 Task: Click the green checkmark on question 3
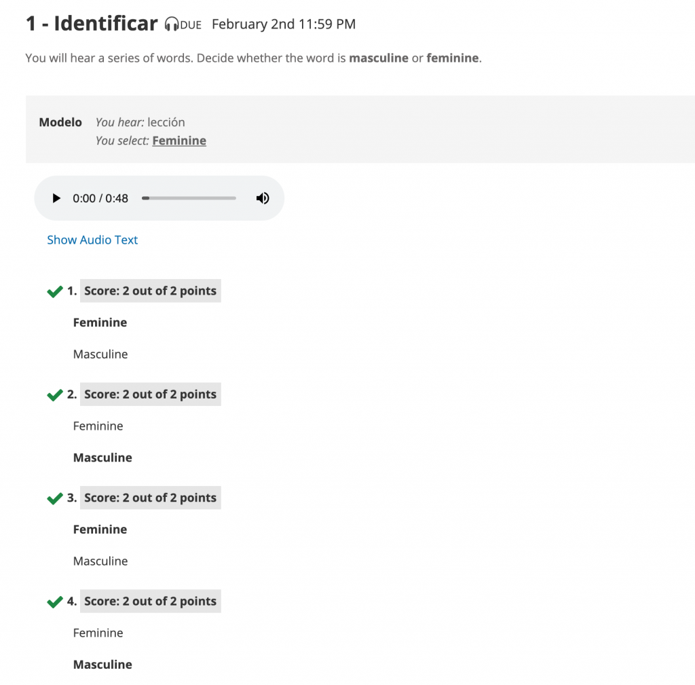click(x=55, y=498)
